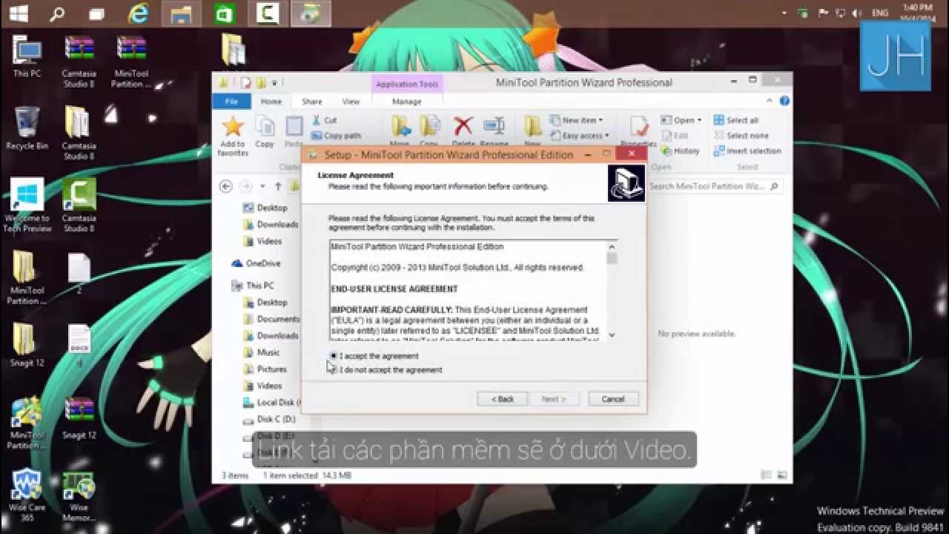This screenshot has width=949, height=534.
Task: Click Select none in ribbon
Action: 741,136
